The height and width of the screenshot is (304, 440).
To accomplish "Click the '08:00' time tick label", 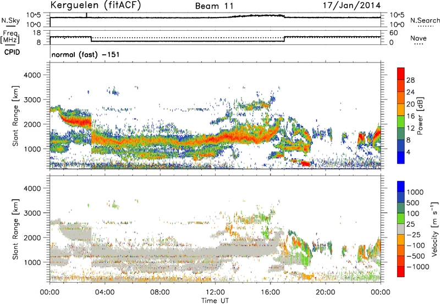I will click(x=159, y=292).
